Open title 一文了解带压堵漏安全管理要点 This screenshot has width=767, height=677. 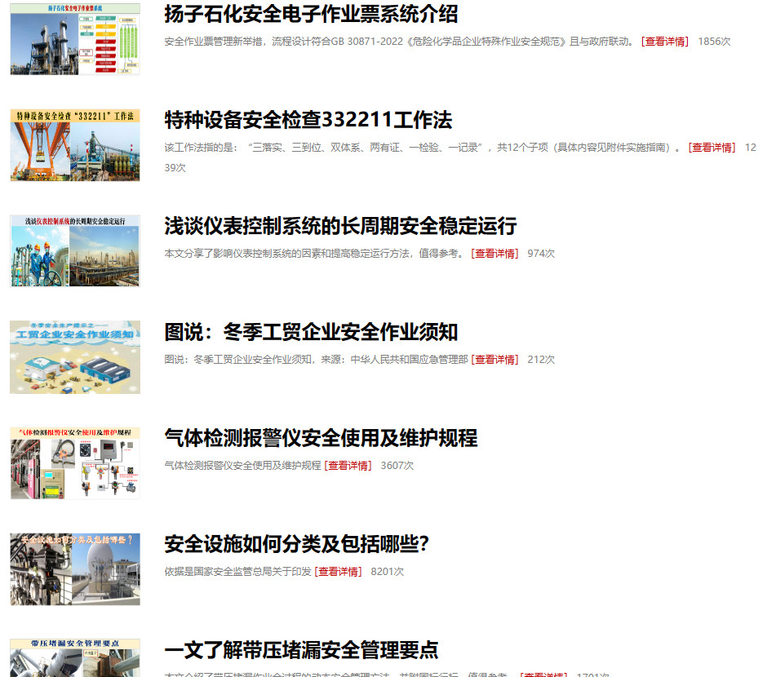click(x=301, y=650)
